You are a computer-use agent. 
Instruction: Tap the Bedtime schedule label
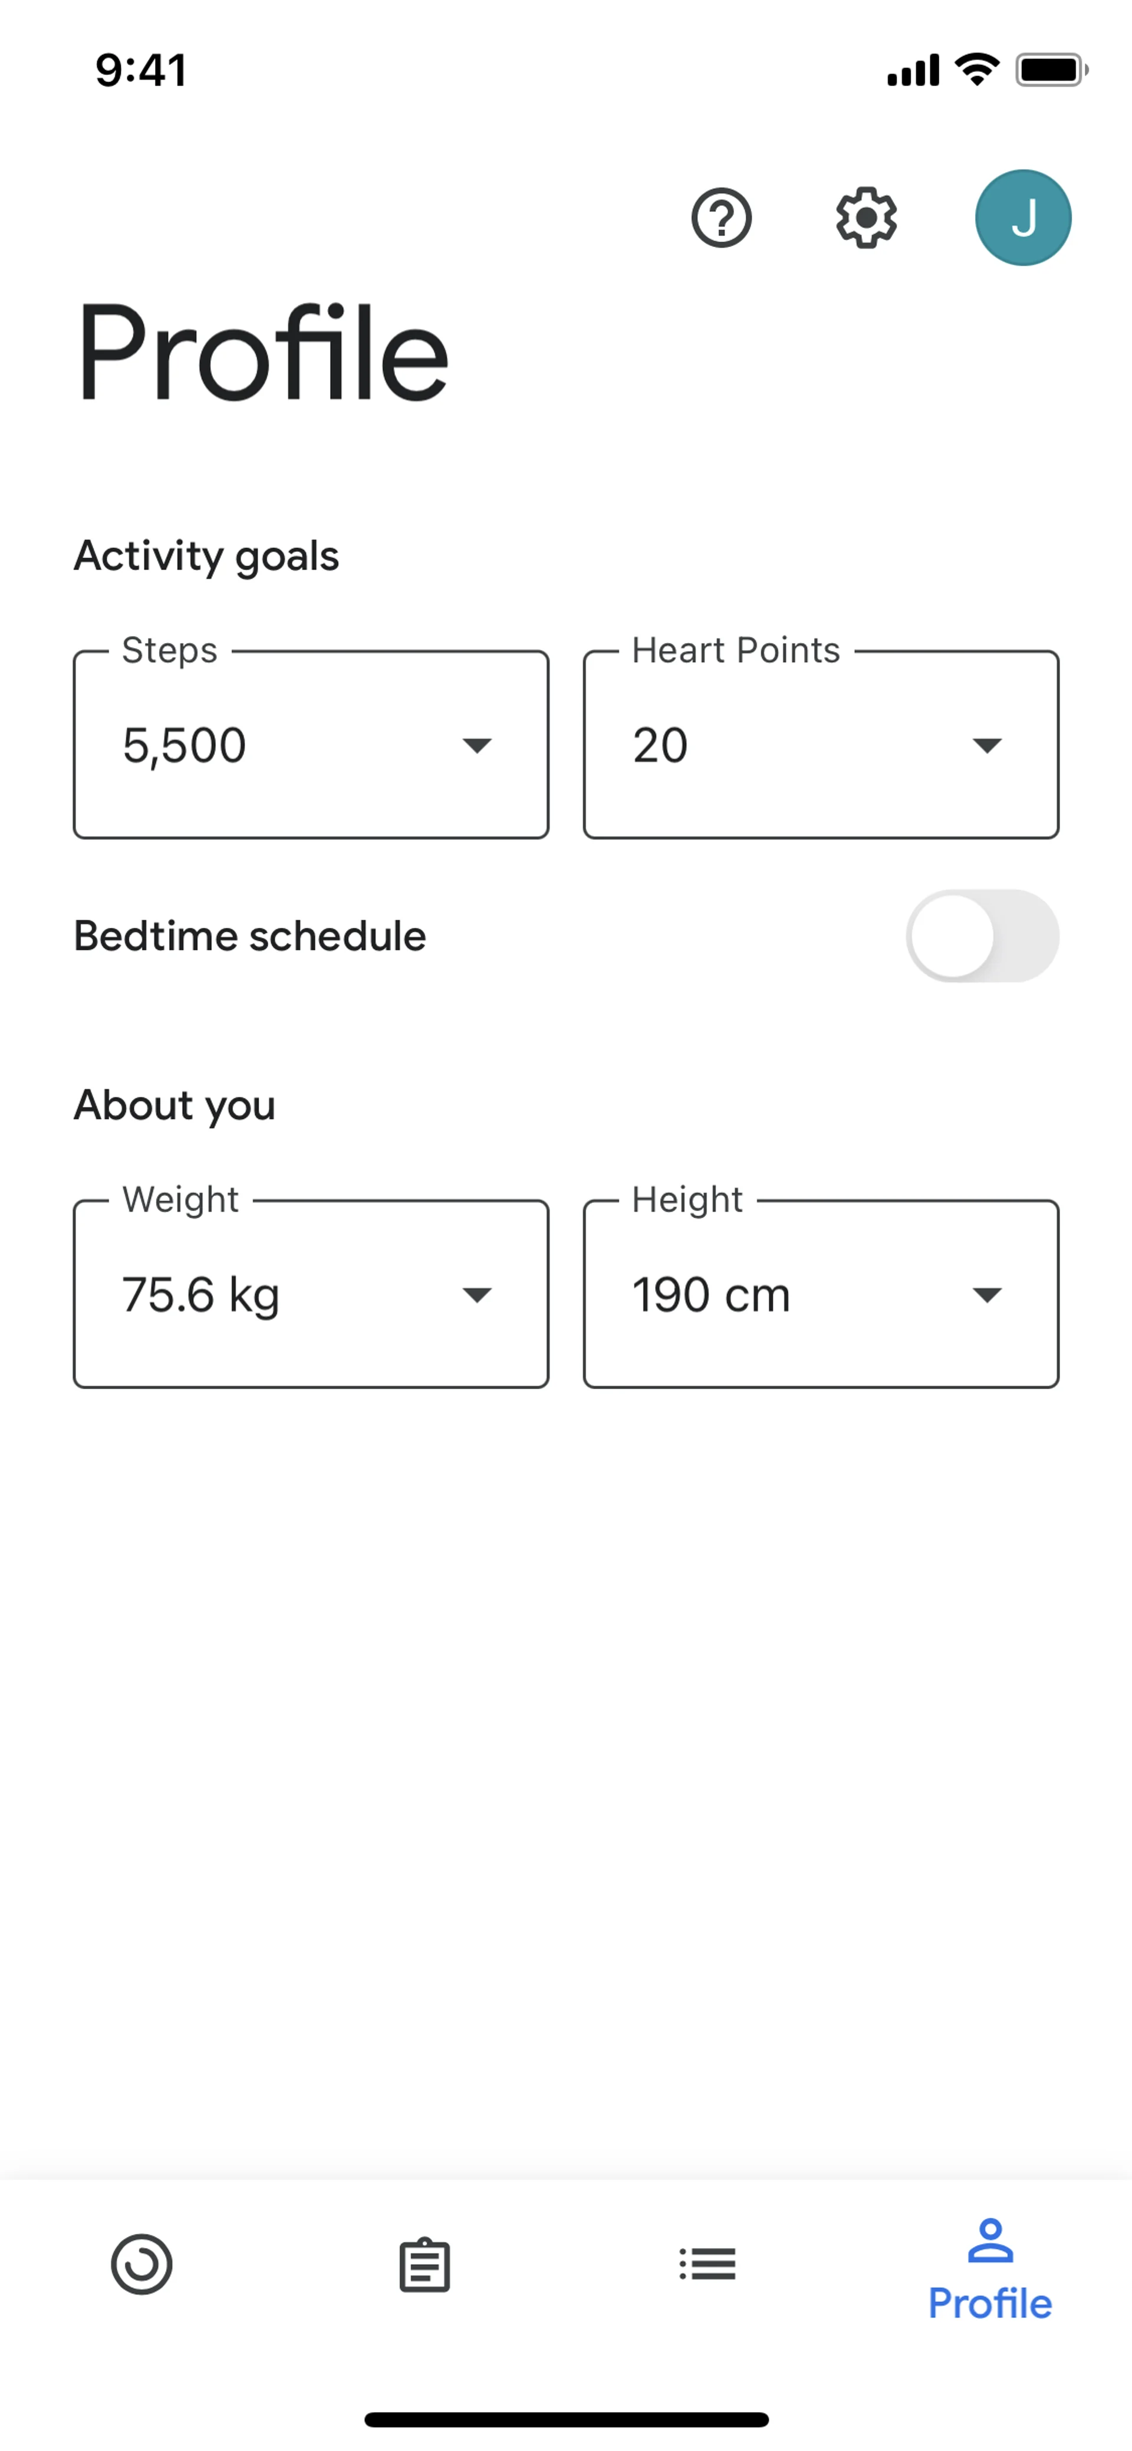pyautogui.click(x=250, y=936)
